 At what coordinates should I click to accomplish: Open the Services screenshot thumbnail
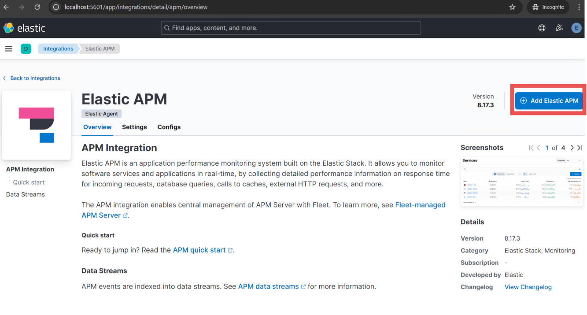521,182
